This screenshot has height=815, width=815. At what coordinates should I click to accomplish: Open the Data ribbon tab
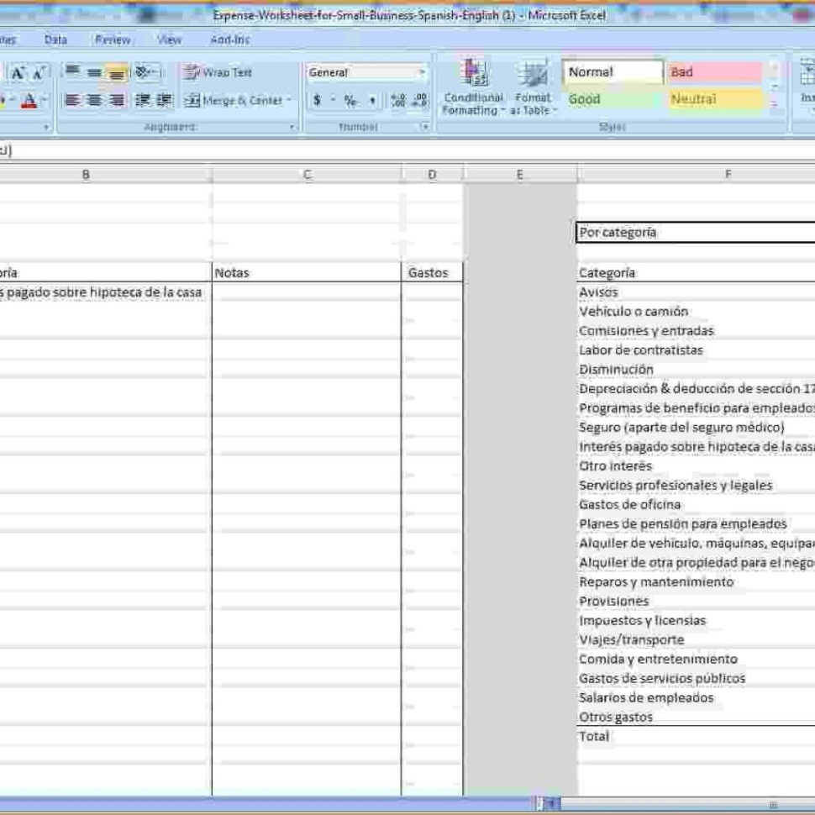tap(54, 39)
